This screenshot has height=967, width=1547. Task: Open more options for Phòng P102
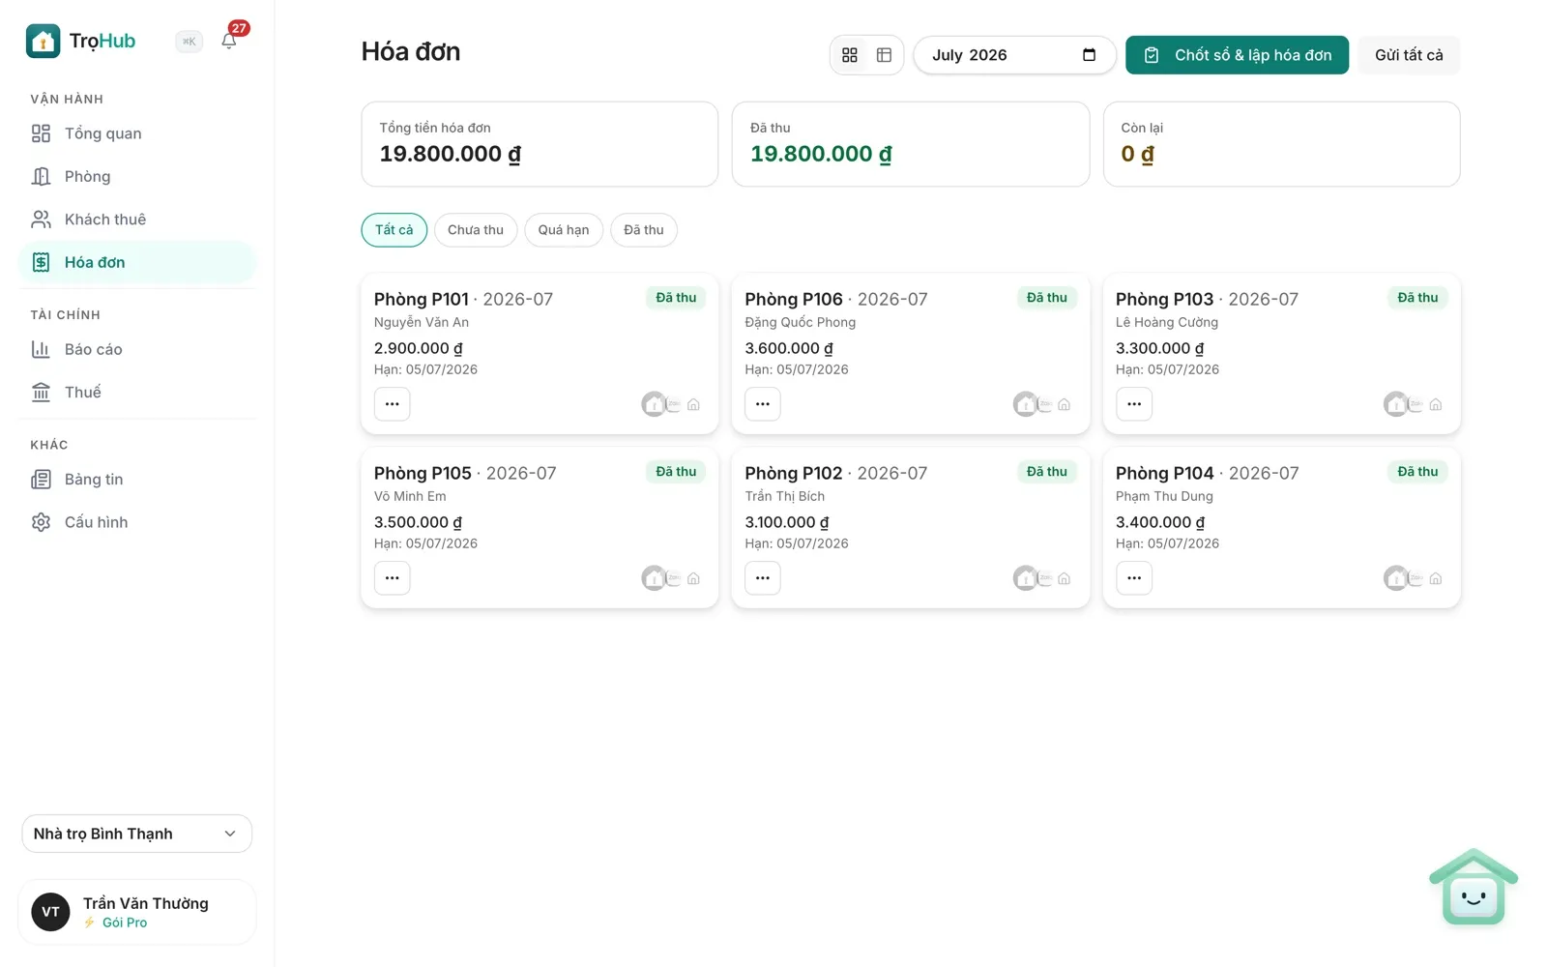coord(763,578)
